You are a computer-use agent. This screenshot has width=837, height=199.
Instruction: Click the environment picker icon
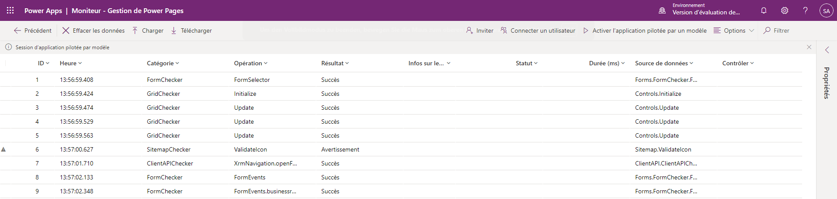point(662,10)
